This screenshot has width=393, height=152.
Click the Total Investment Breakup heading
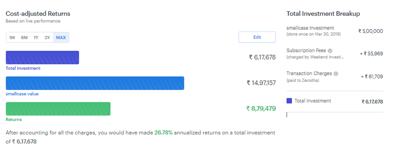[x=323, y=13]
